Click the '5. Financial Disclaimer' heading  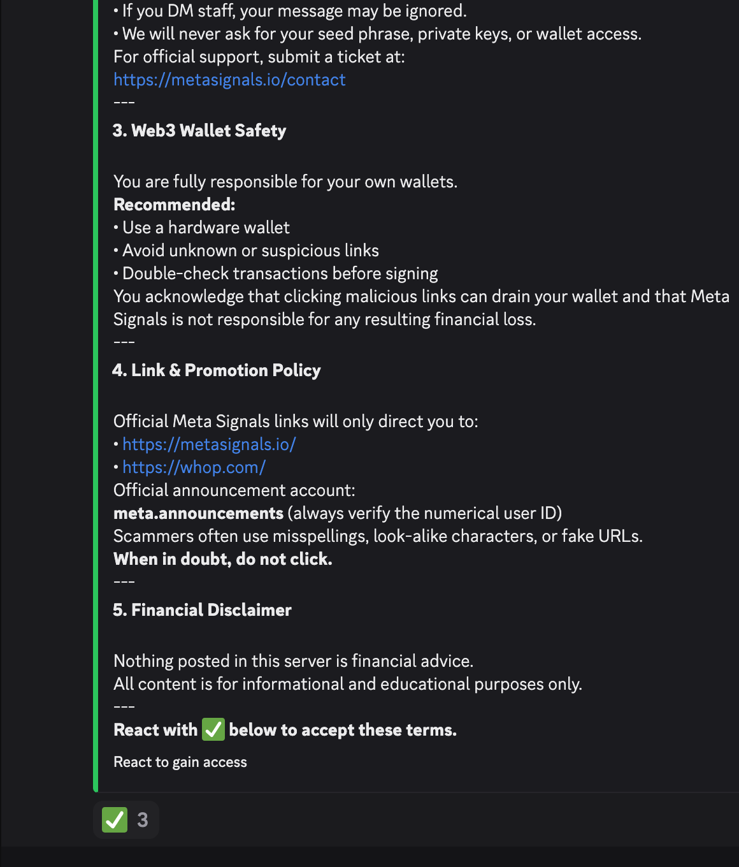click(202, 610)
